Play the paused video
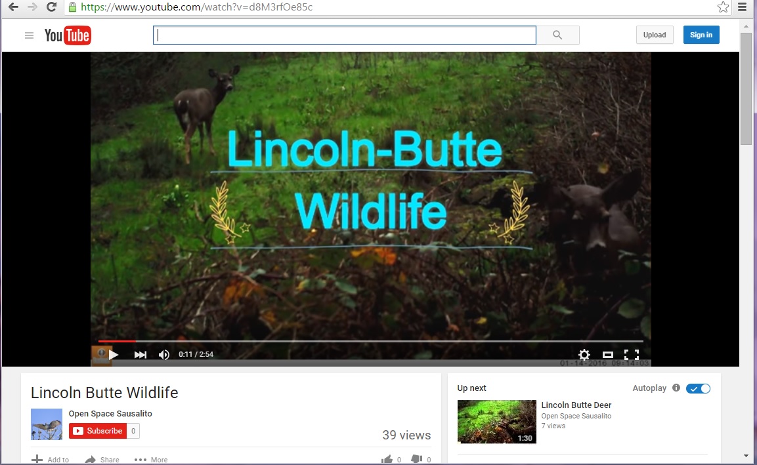 click(114, 354)
